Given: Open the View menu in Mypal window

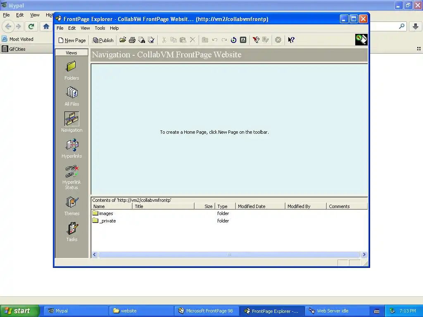Looking at the screenshot, I should pyautogui.click(x=35, y=15).
